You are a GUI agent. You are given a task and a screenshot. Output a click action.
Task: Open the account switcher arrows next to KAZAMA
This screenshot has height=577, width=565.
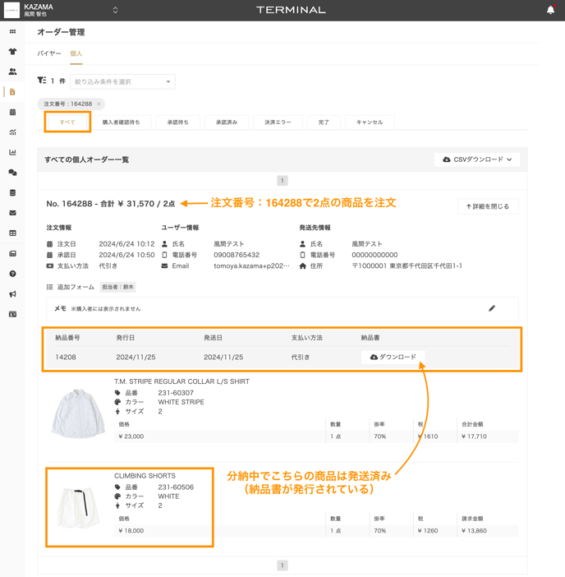pyautogui.click(x=116, y=10)
